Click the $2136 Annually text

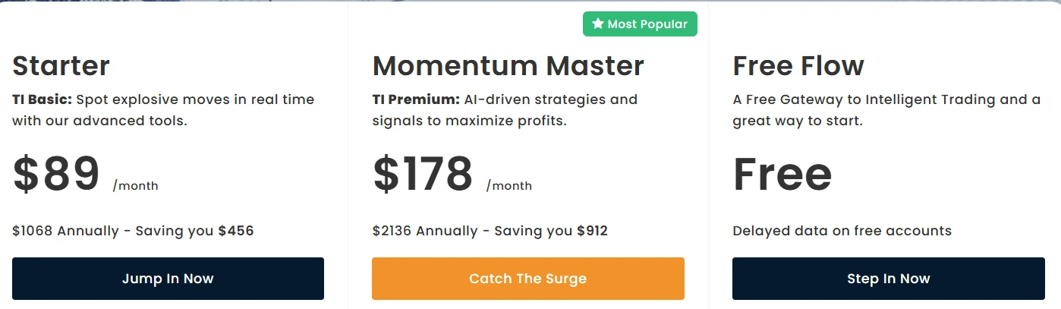tap(425, 231)
